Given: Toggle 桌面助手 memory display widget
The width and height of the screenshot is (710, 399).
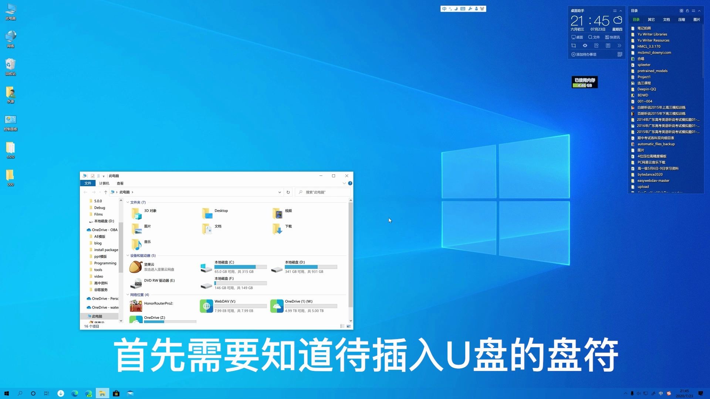Looking at the screenshot, I should click(584, 82).
